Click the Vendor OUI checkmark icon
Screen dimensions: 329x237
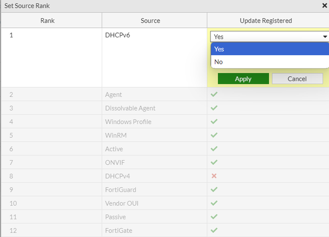[214, 203]
